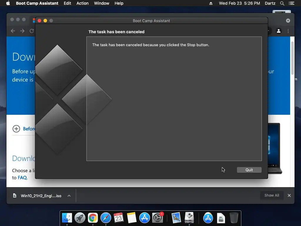Image resolution: width=301 pixels, height=226 pixels.
Task: Open downloaded Win10_21H2 iso file
Action: 41,196
